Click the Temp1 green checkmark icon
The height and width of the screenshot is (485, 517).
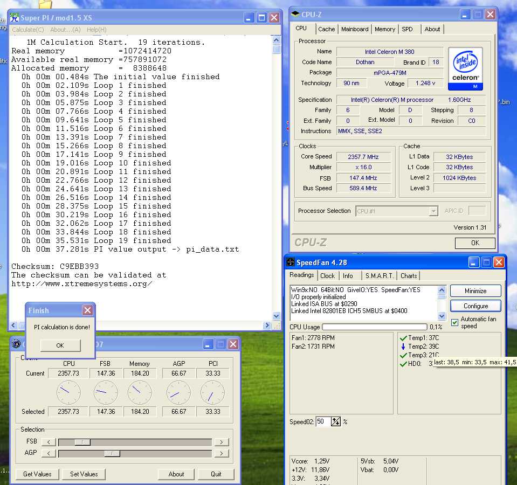(403, 338)
